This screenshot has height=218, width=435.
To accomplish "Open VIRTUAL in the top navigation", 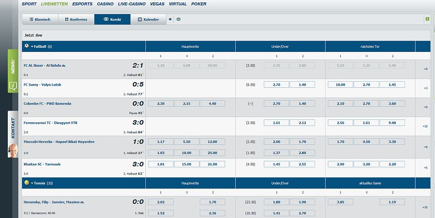I will pyautogui.click(x=178, y=4).
